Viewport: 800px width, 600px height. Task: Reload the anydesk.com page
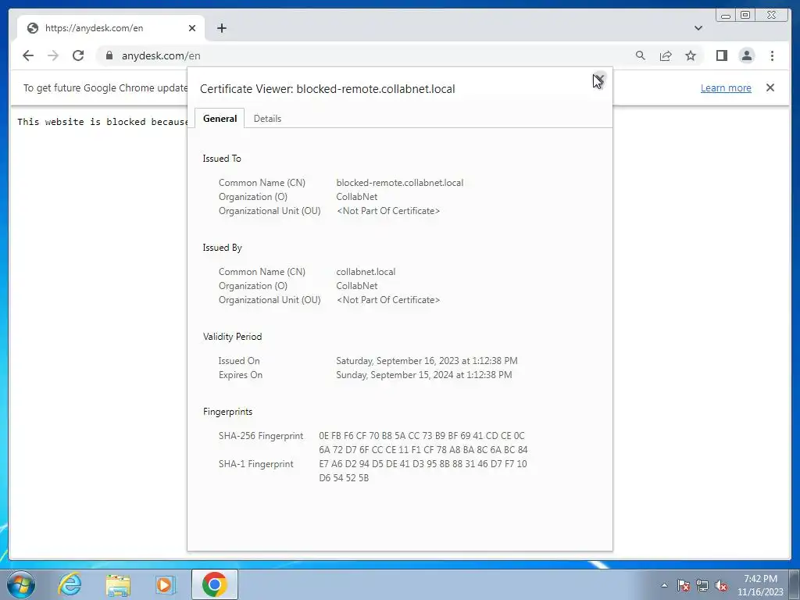click(x=78, y=55)
